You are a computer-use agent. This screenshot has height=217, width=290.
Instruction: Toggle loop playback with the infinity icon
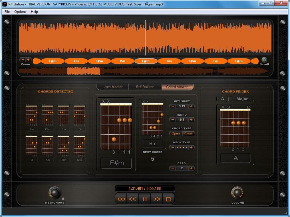click(120, 198)
